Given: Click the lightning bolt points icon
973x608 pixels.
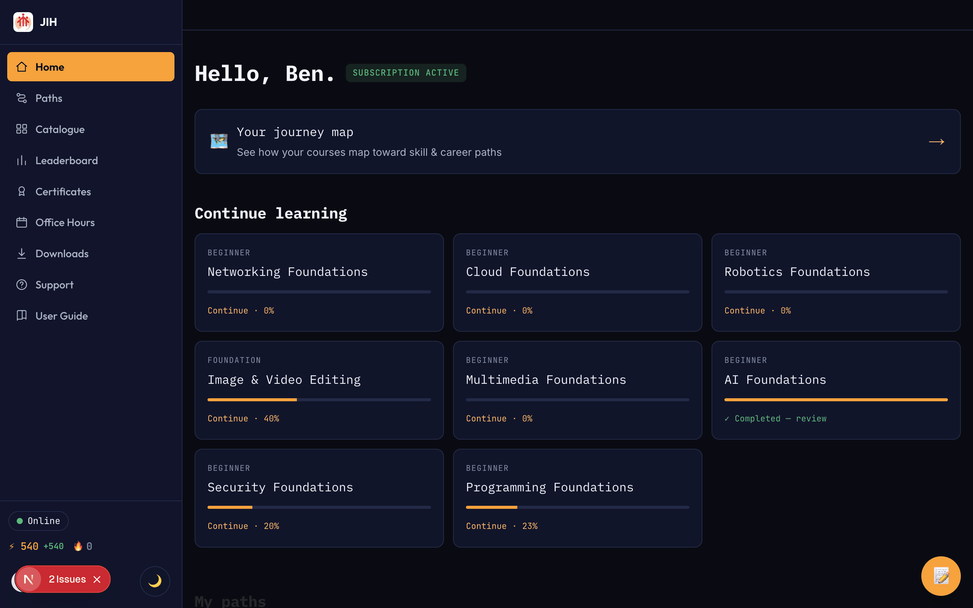Looking at the screenshot, I should click(12, 546).
